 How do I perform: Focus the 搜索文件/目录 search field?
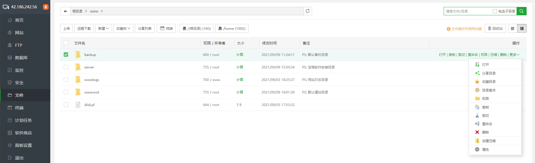[467, 11]
